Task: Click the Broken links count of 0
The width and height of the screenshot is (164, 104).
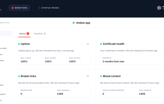Action: (21, 94)
